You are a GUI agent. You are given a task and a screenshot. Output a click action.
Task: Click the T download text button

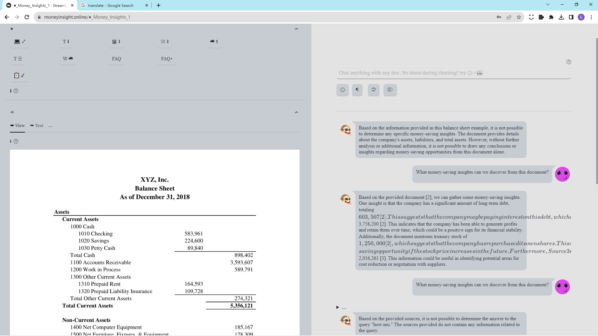point(66,41)
